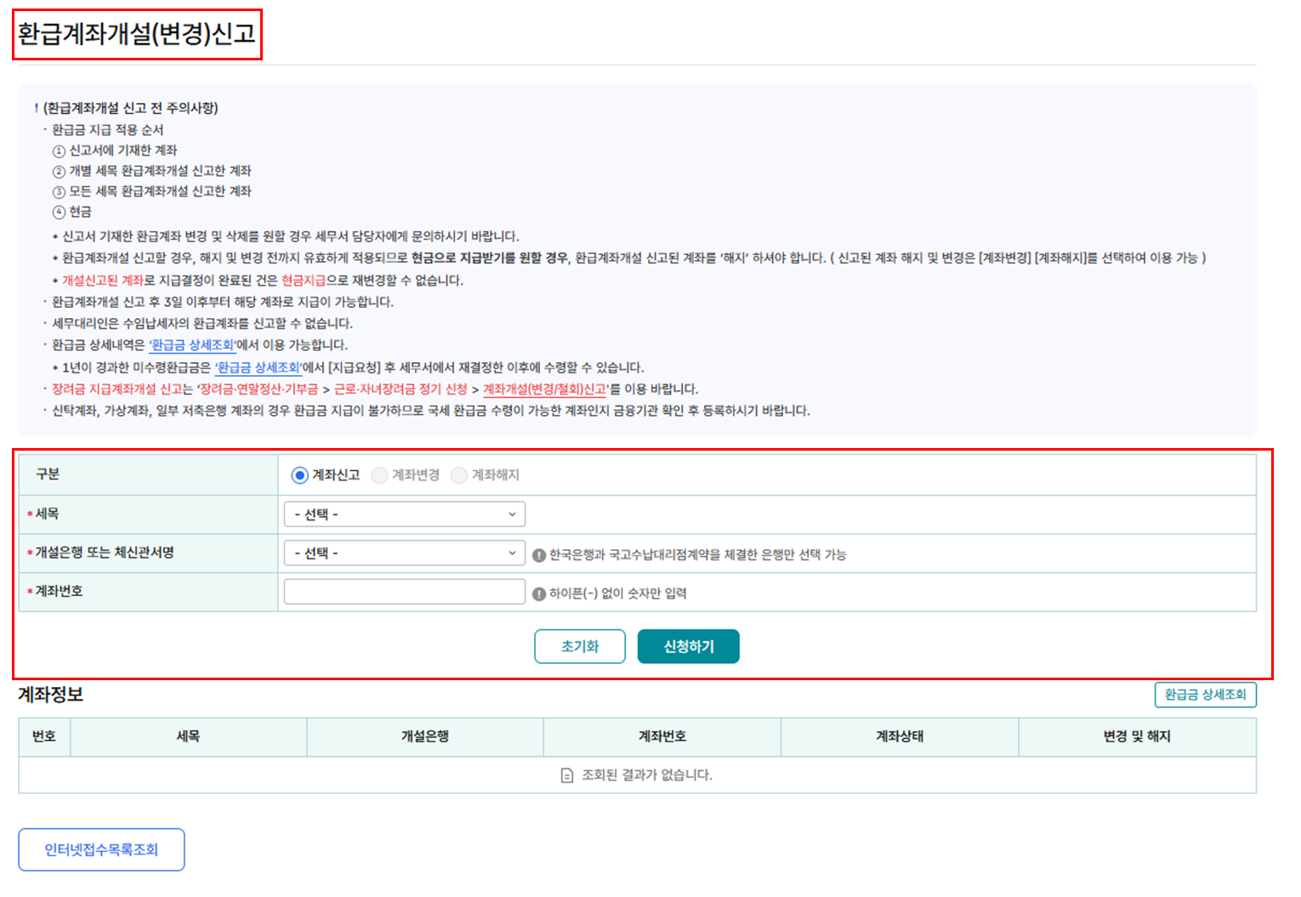
Task: Click the 변경 및 해지 column header
Action: 1137,736
